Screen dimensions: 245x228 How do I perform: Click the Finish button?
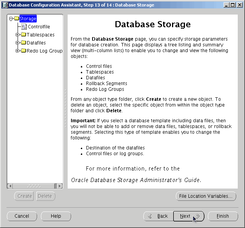[223, 216]
